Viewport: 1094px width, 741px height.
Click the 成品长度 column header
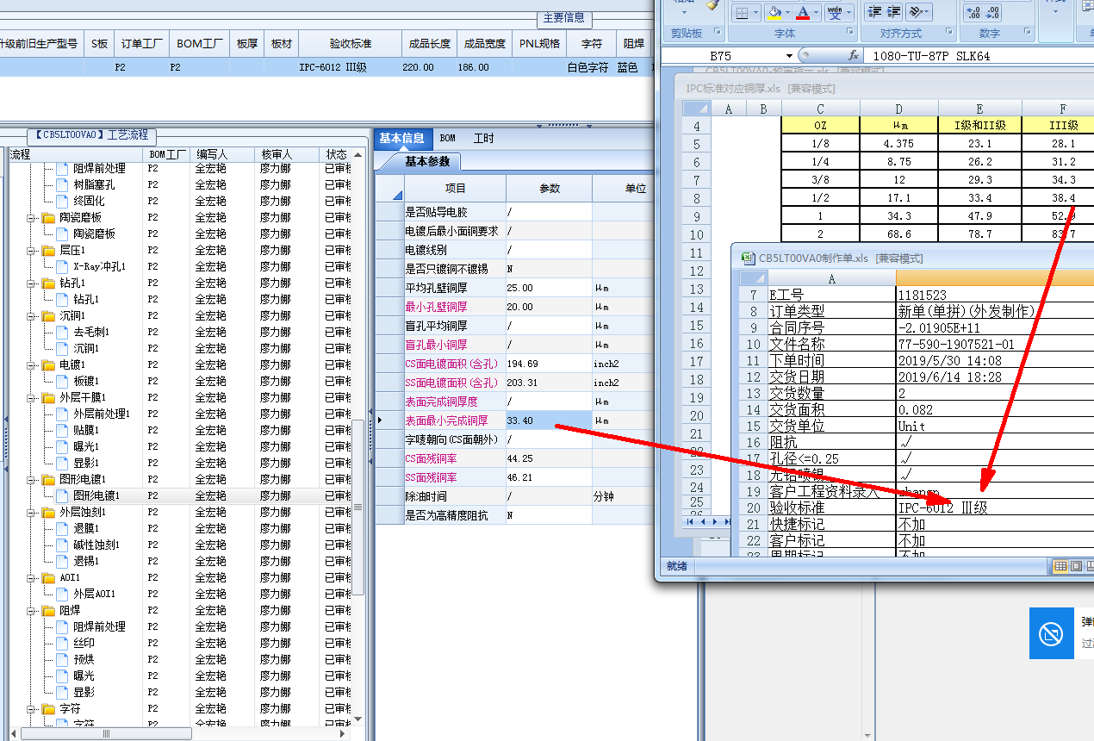429,43
